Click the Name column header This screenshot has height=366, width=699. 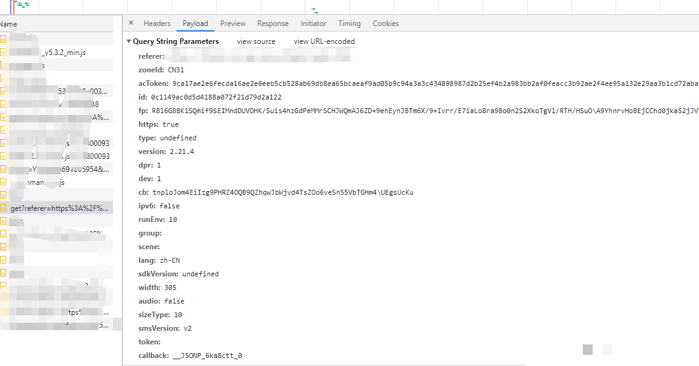(9, 23)
